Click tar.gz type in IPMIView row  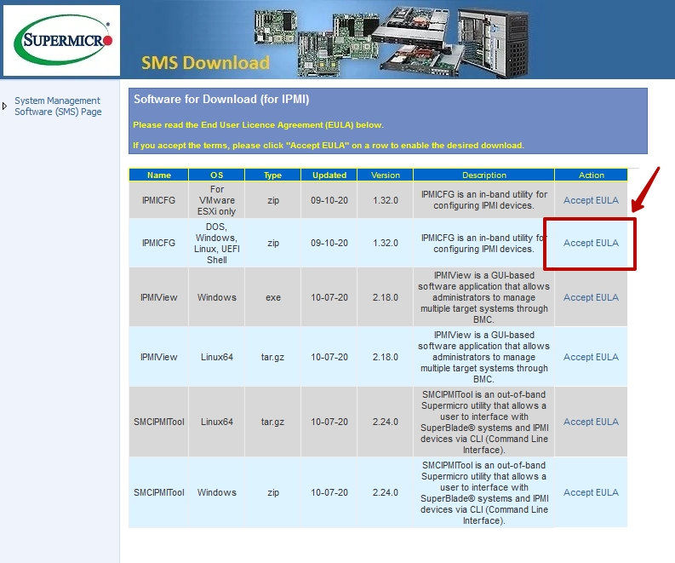coord(272,357)
